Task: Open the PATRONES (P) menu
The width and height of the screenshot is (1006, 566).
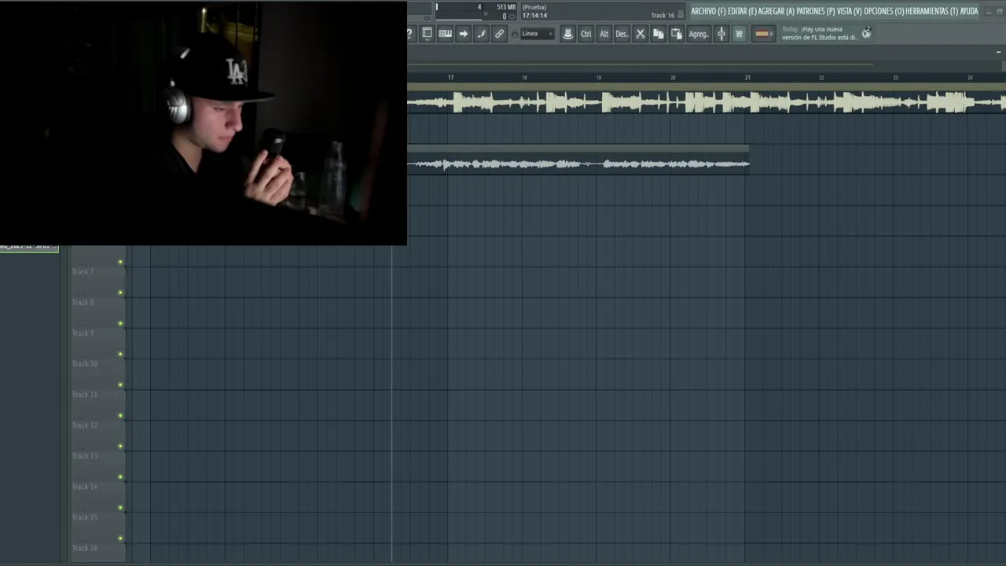Action: [x=816, y=11]
